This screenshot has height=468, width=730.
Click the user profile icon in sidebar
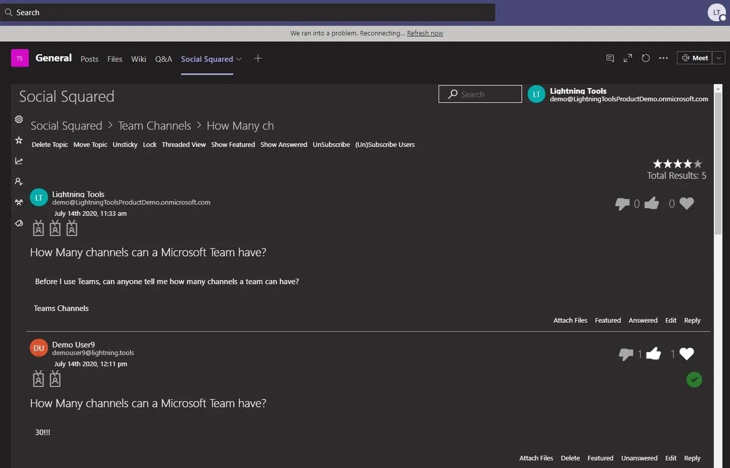pyautogui.click(x=19, y=181)
